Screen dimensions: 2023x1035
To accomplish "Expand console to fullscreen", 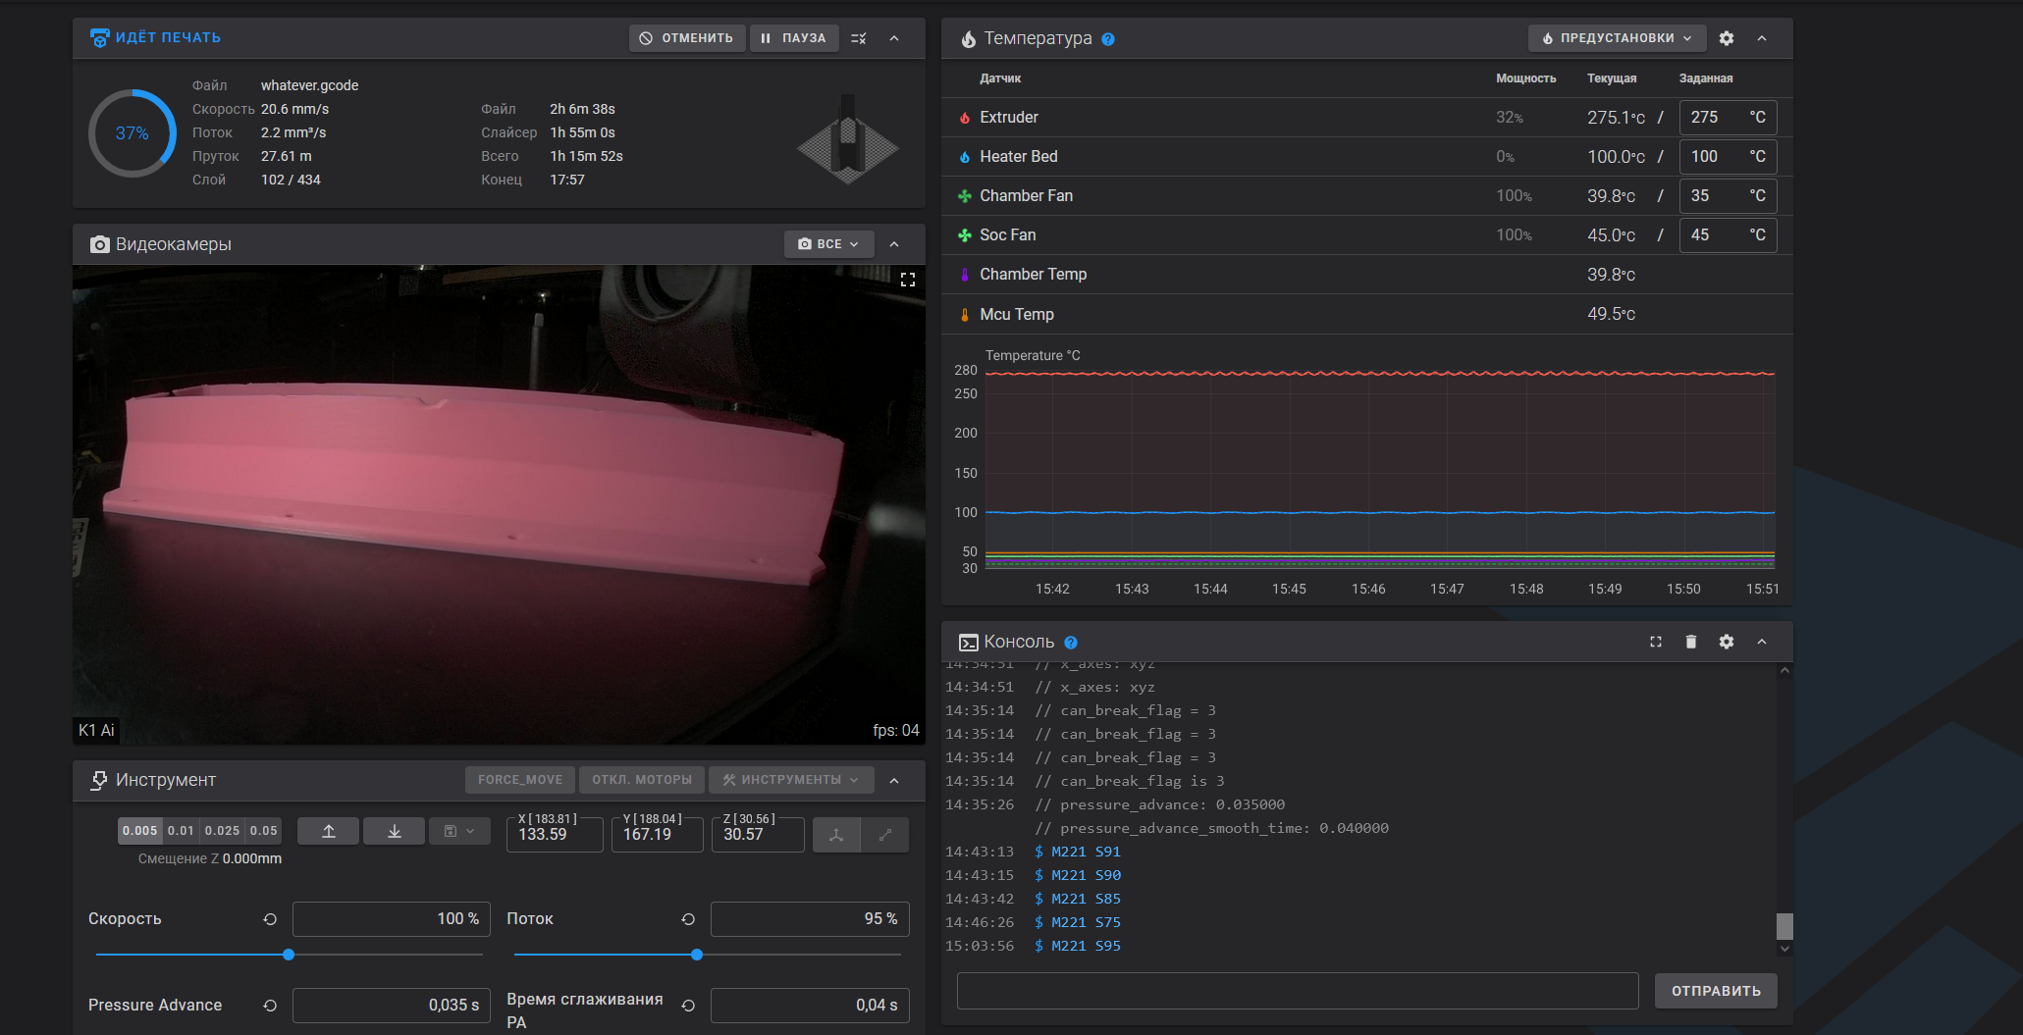I will coord(1655,642).
